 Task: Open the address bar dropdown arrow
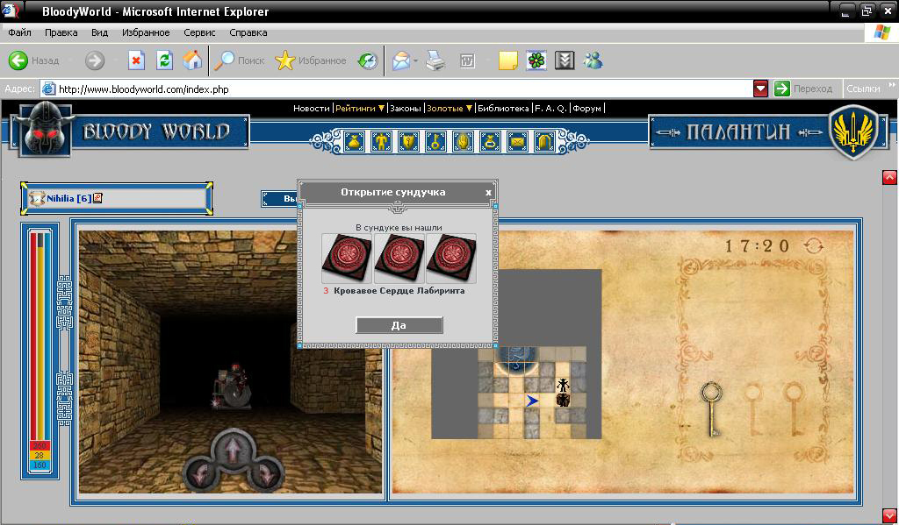point(760,89)
